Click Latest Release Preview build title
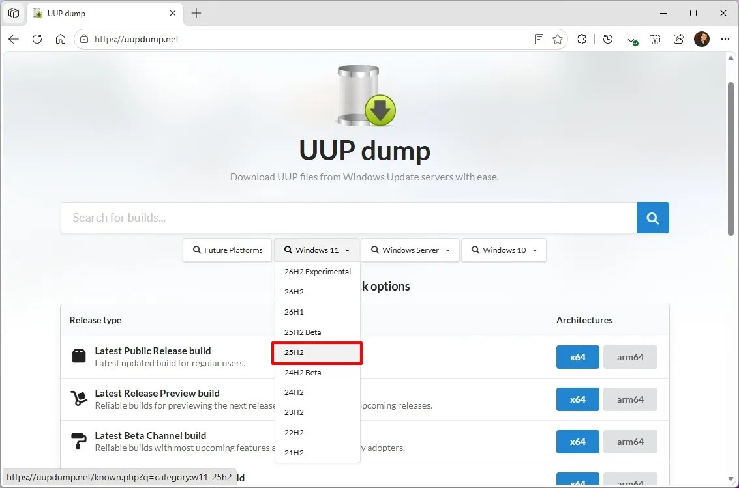 [x=157, y=394]
